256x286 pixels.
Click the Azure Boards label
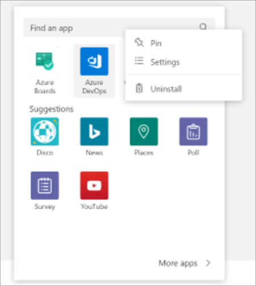(45, 86)
